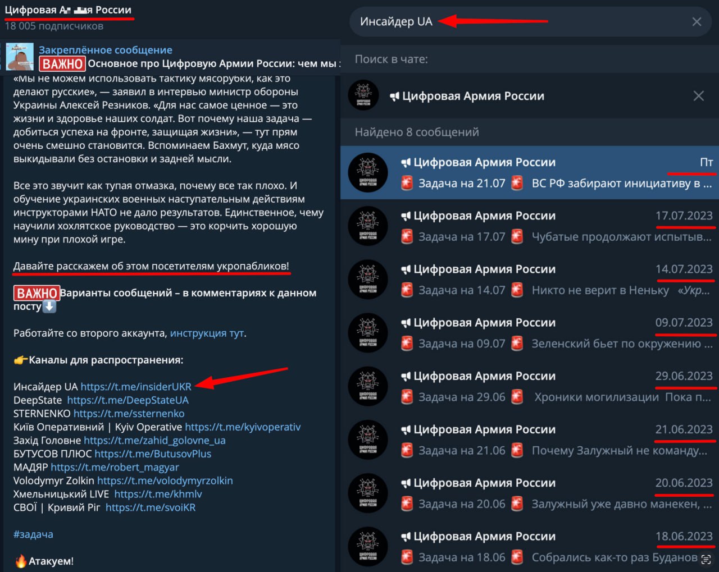This screenshot has height=572, width=719.
Task: Click the инструкция тут link
Action: (207, 333)
